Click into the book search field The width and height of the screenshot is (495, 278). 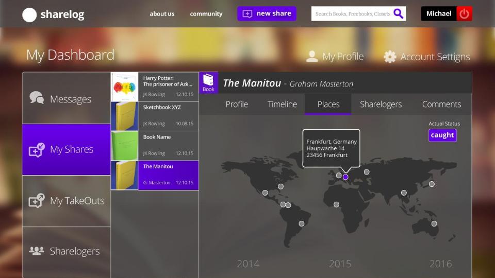[x=352, y=14]
